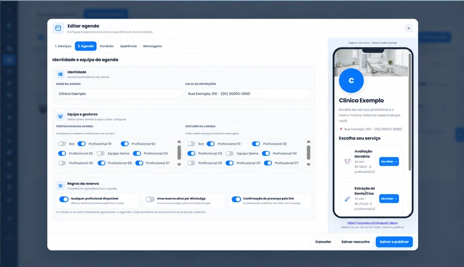Viewport: 464px width, 267px height.
Task: Enable Equipe Demo in Profissionais da agenda
Action: (100, 153)
